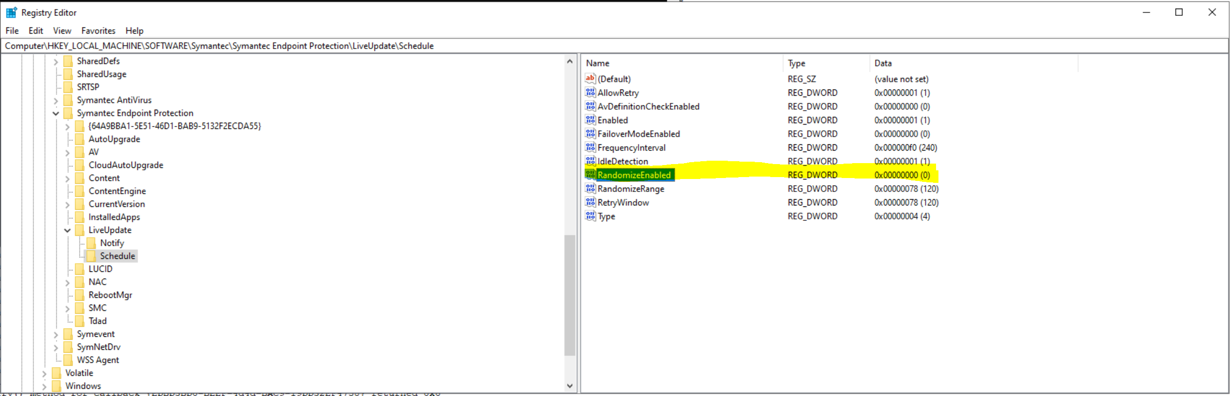The width and height of the screenshot is (1232, 396).
Task: Click the tree pane vertical scrollbar thumb
Action: (x=570, y=295)
